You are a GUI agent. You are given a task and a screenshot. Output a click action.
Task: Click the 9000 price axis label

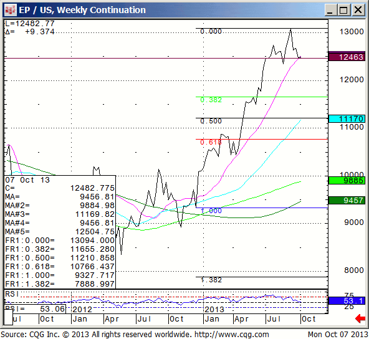(353, 222)
